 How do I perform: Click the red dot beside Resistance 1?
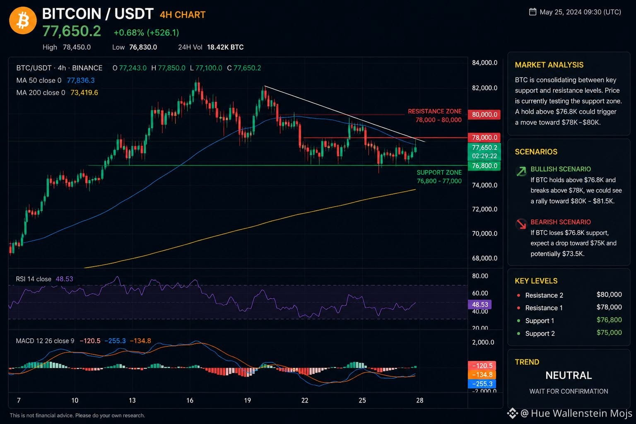coord(518,308)
